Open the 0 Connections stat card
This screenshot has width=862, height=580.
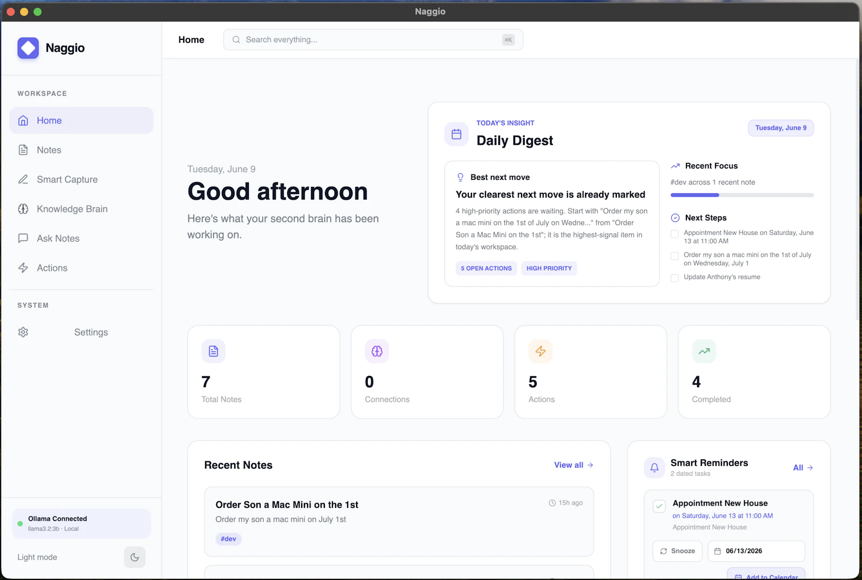tap(427, 372)
